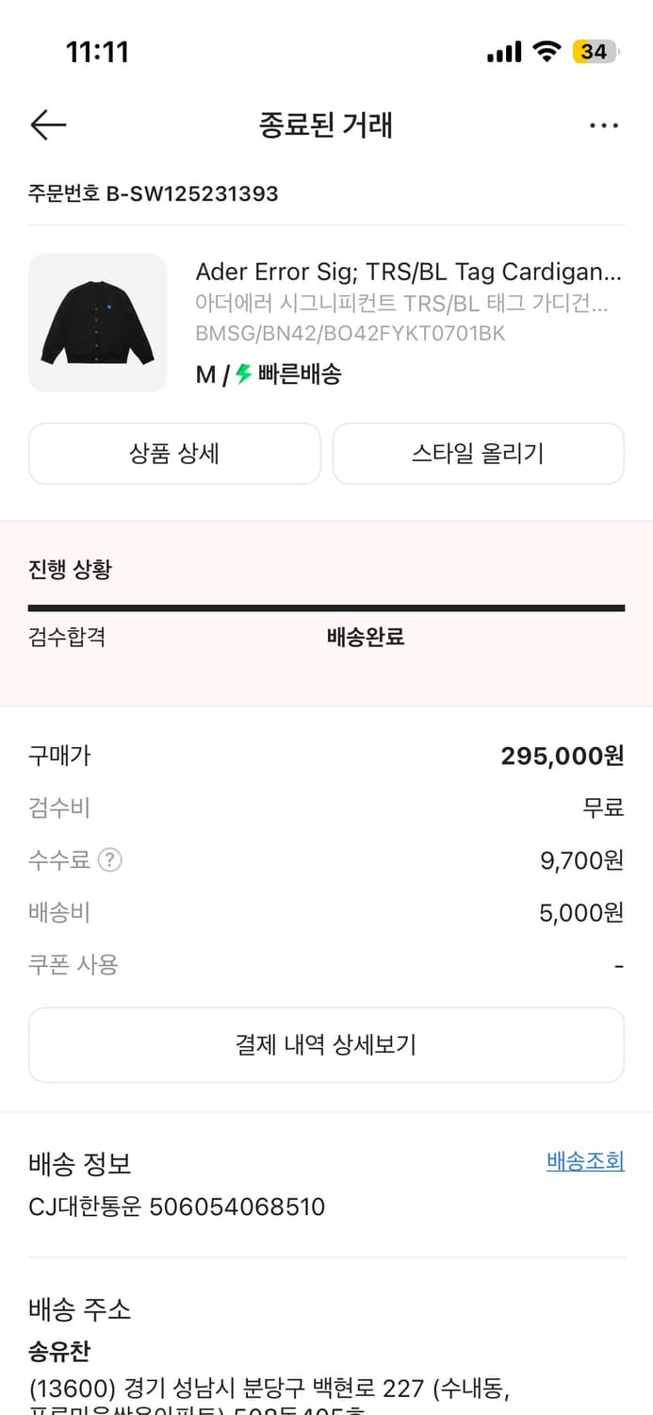Expand 결제 내역 상세보기 payment details

(326, 1044)
